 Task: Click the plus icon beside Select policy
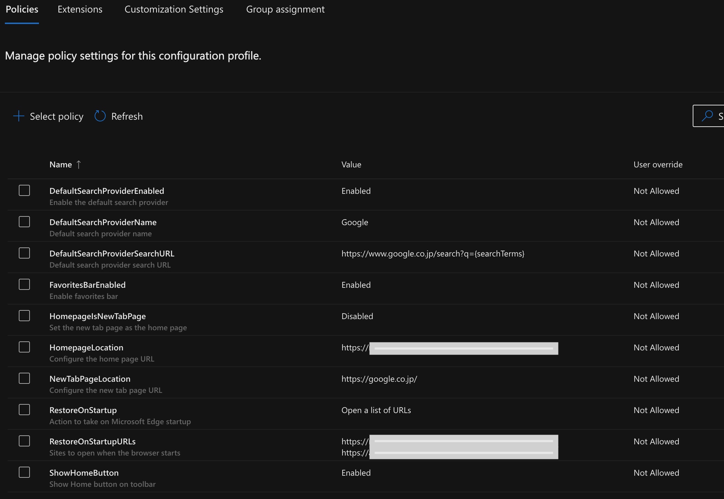(x=18, y=116)
